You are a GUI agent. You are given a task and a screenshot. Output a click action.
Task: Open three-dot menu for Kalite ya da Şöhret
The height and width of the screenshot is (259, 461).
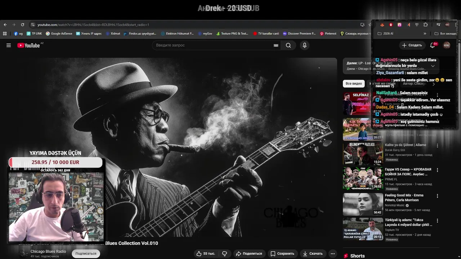438,146
